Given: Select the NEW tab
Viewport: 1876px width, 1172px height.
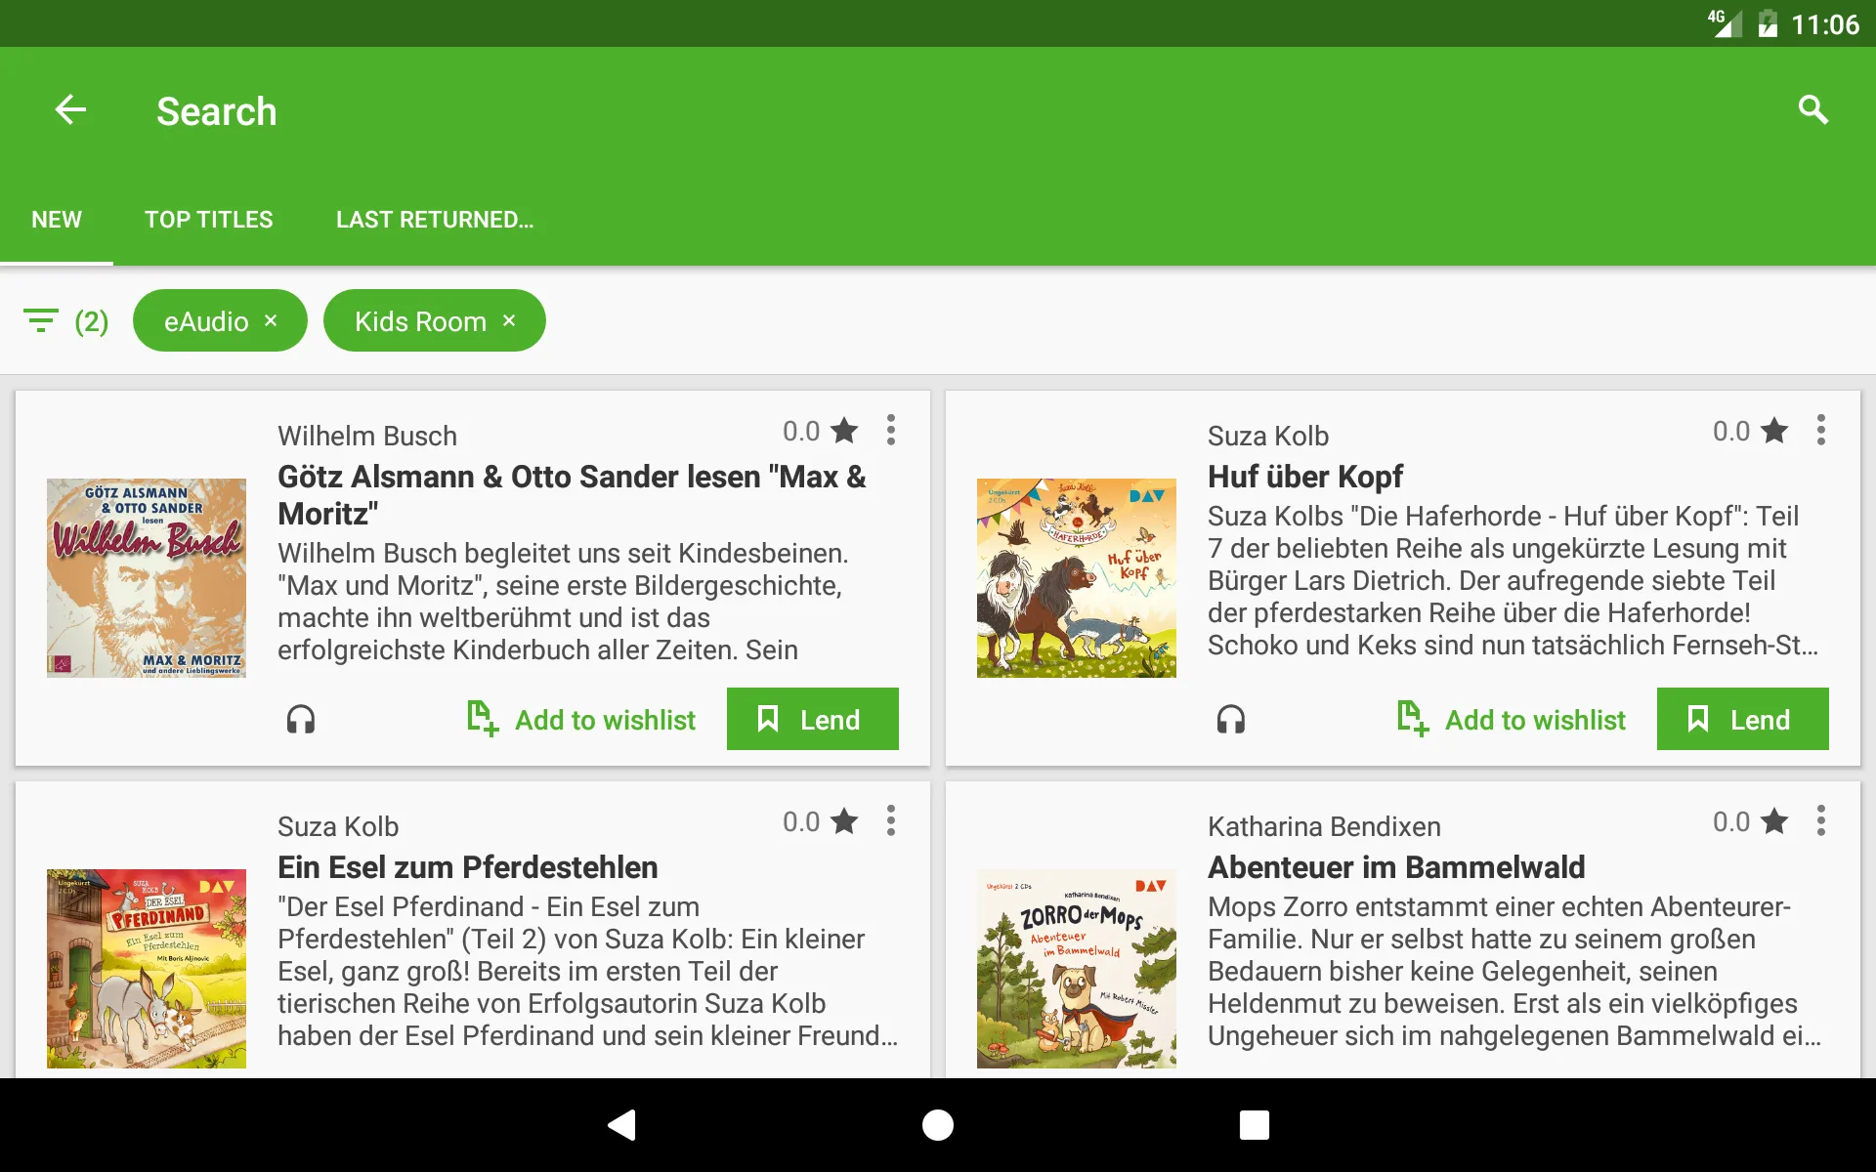Looking at the screenshot, I should coord(57,219).
